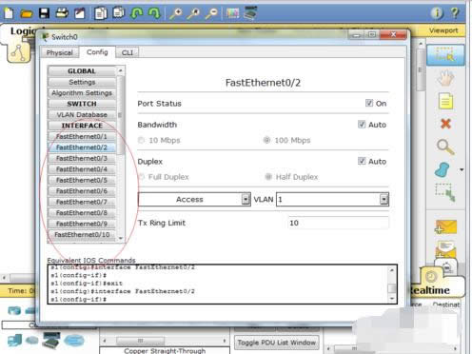Pick the Place Note tool
This screenshot has height=354, width=472.
(445, 101)
